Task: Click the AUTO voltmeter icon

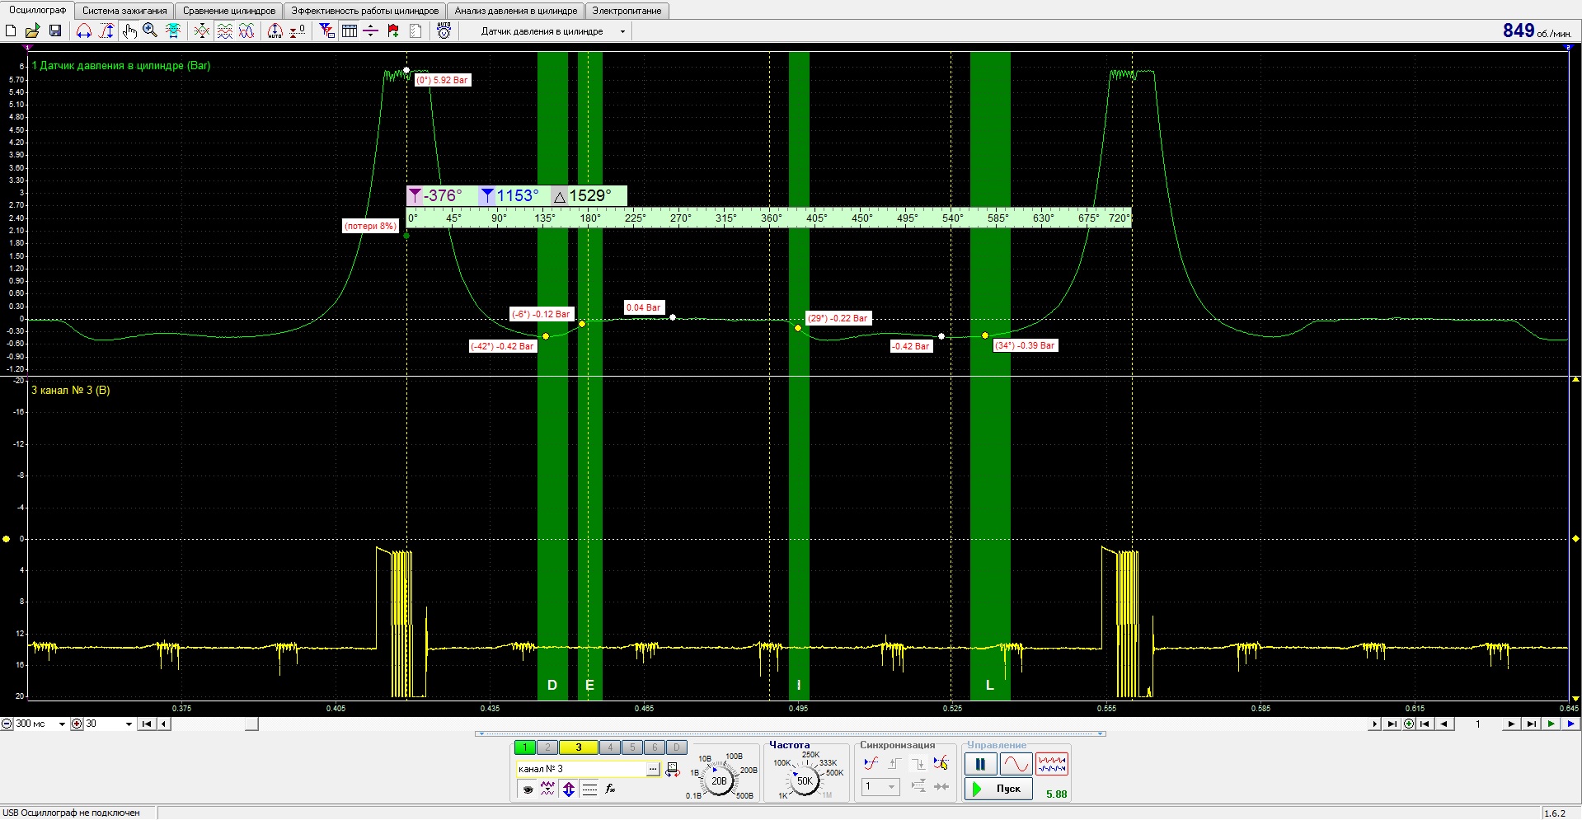Action: (x=444, y=31)
